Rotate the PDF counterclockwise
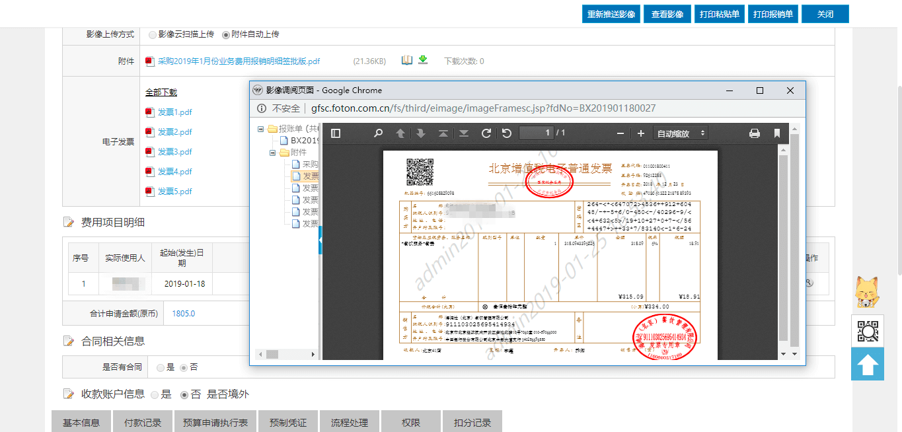 click(507, 133)
